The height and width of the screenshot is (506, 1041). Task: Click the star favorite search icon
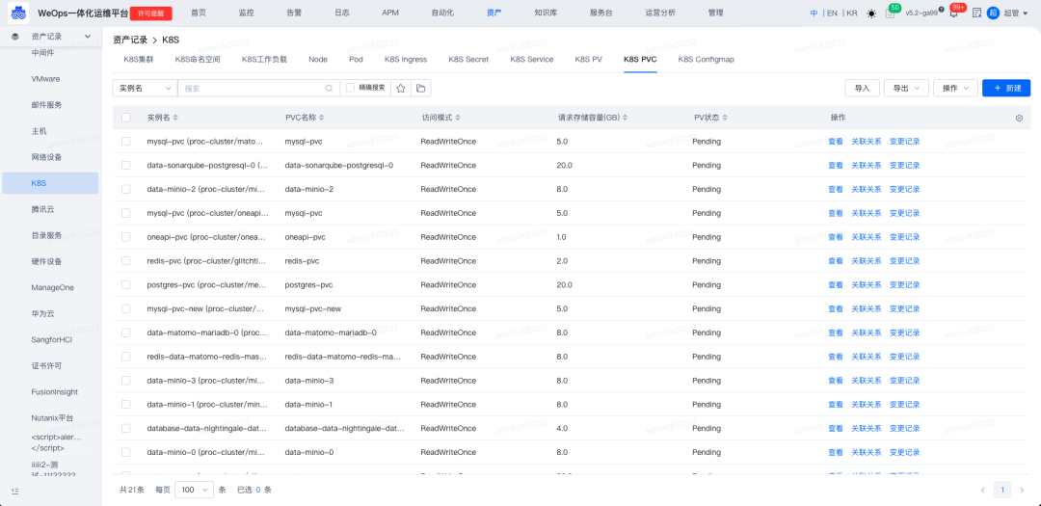point(401,88)
